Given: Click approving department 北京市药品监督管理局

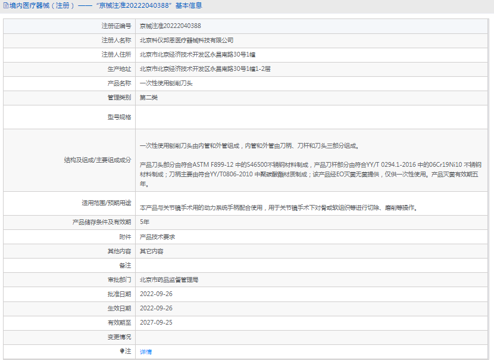Looking at the screenshot, I should point(169,280).
